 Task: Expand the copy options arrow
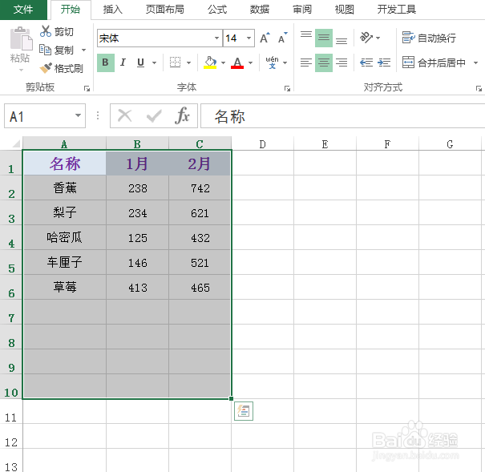coord(83,50)
